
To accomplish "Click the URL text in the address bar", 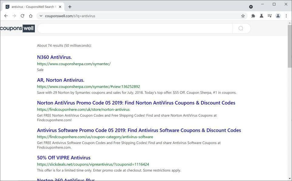I will pos(70,16).
